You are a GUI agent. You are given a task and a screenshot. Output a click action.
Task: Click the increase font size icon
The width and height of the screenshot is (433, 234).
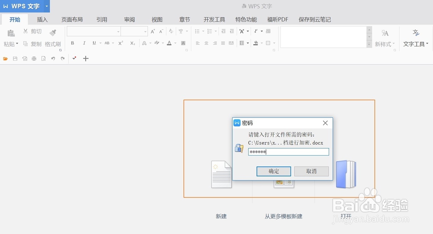point(153,31)
